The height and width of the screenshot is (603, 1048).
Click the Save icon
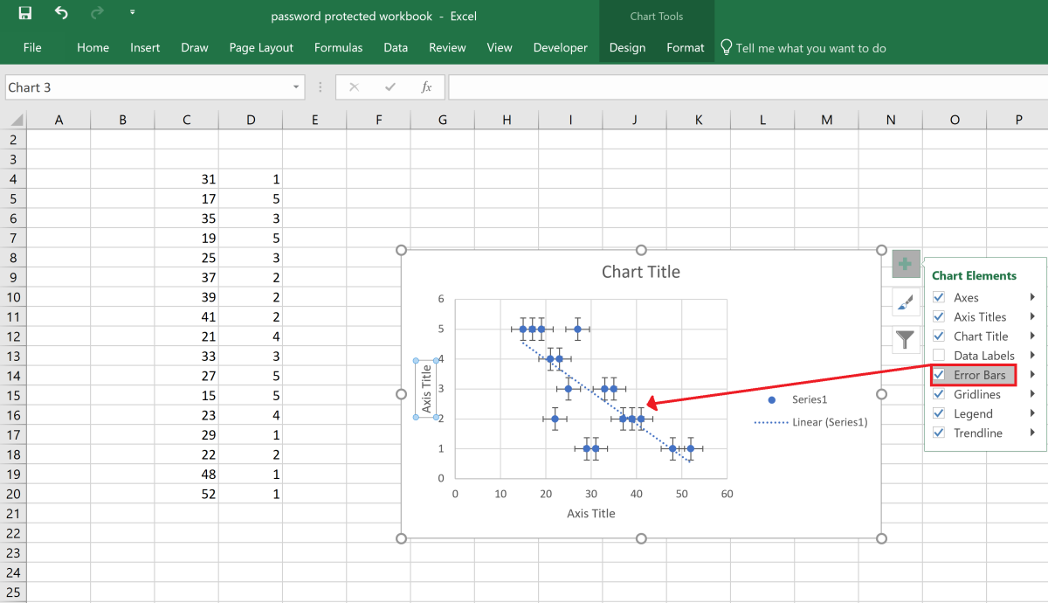coord(25,13)
